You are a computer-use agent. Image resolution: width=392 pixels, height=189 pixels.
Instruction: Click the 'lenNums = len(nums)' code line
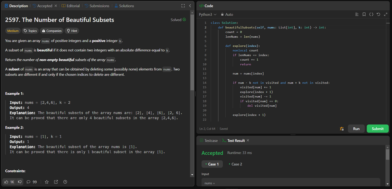pyautogui.click(x=243, y=37)
